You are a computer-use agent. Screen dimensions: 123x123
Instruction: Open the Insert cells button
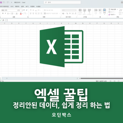96,11
